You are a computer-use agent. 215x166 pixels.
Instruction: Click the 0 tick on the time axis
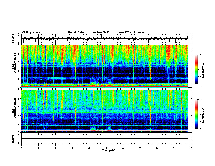21,148
